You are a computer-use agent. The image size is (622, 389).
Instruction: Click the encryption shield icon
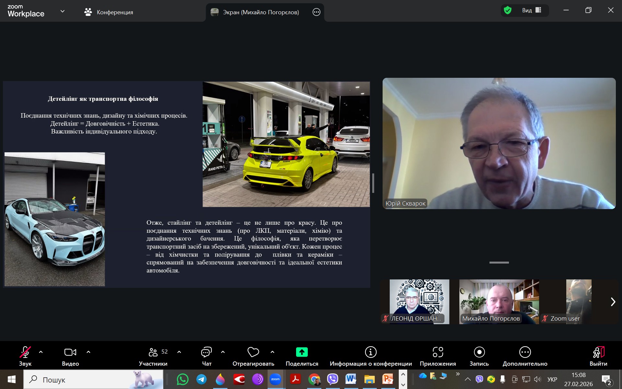pyautogui.click(x=508, y=10)
